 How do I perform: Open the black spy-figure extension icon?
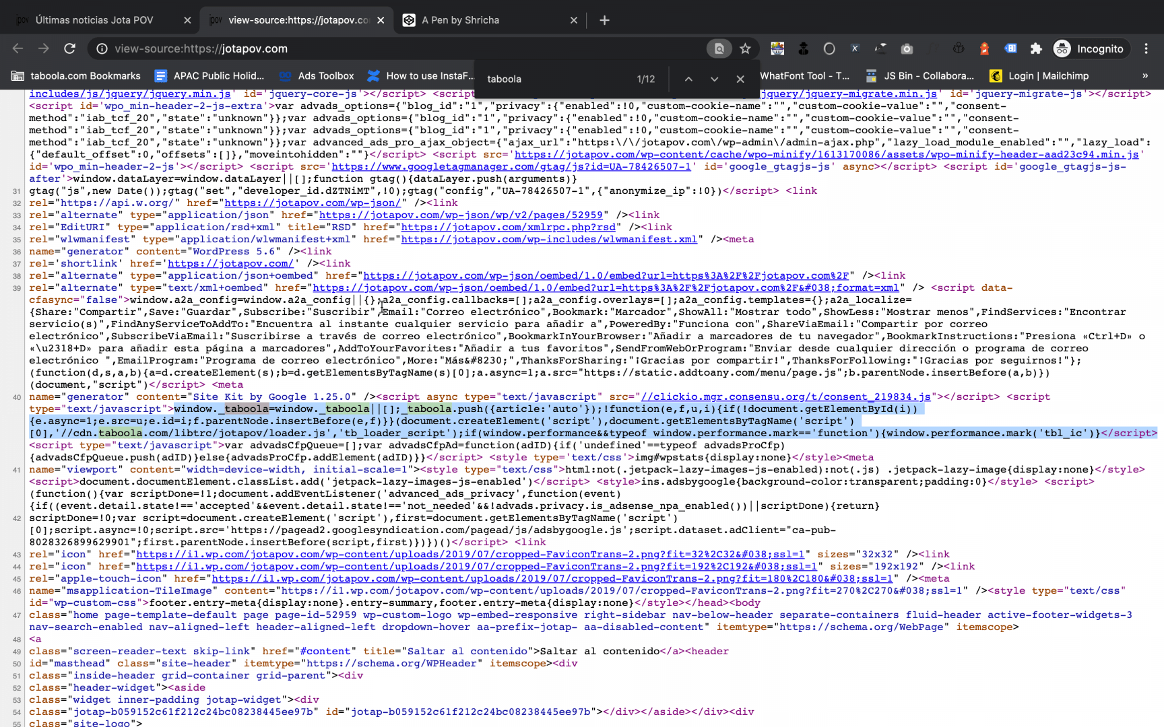(803, 48)
